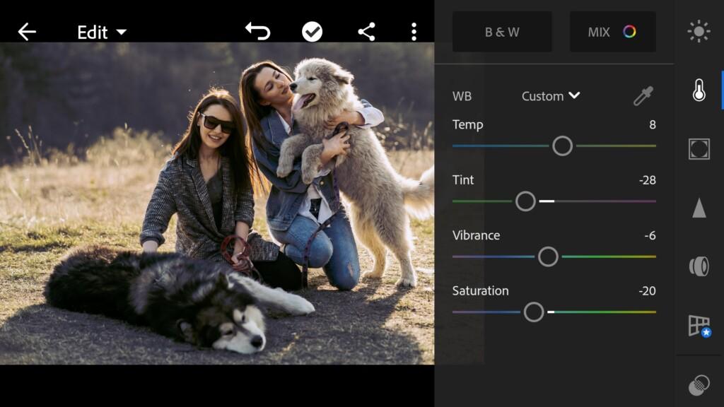Click the Saturation value -20
The width and height of the screenshot is (724, 407).
pyautogui.click(x=648, y=290)
